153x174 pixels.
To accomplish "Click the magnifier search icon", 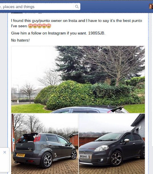I will 77,7.
